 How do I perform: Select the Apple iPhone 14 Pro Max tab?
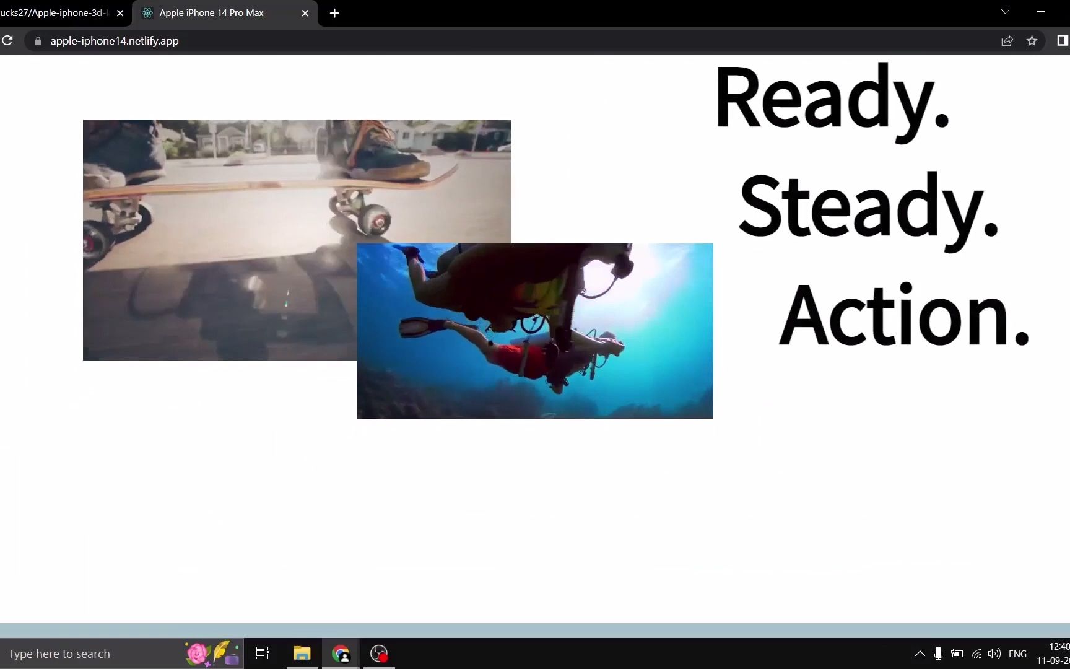click(x=211, y=12)
